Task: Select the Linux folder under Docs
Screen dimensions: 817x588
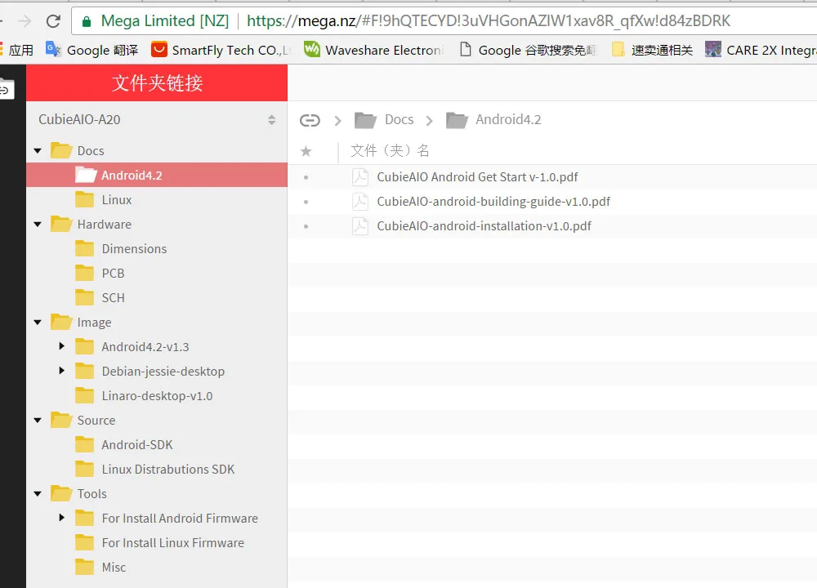Action: 117,200
